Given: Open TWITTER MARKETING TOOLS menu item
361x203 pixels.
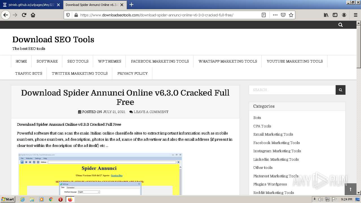Looking at the screenshot, I should pos(80,73).
